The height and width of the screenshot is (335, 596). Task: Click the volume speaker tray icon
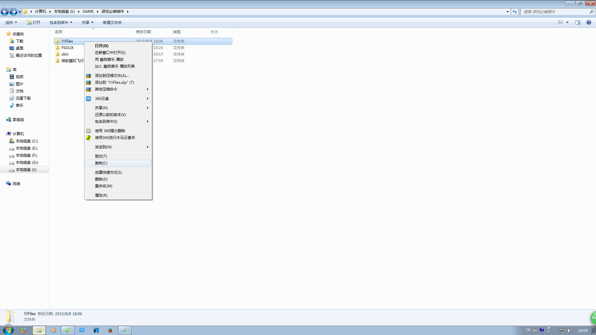point(569,330)
